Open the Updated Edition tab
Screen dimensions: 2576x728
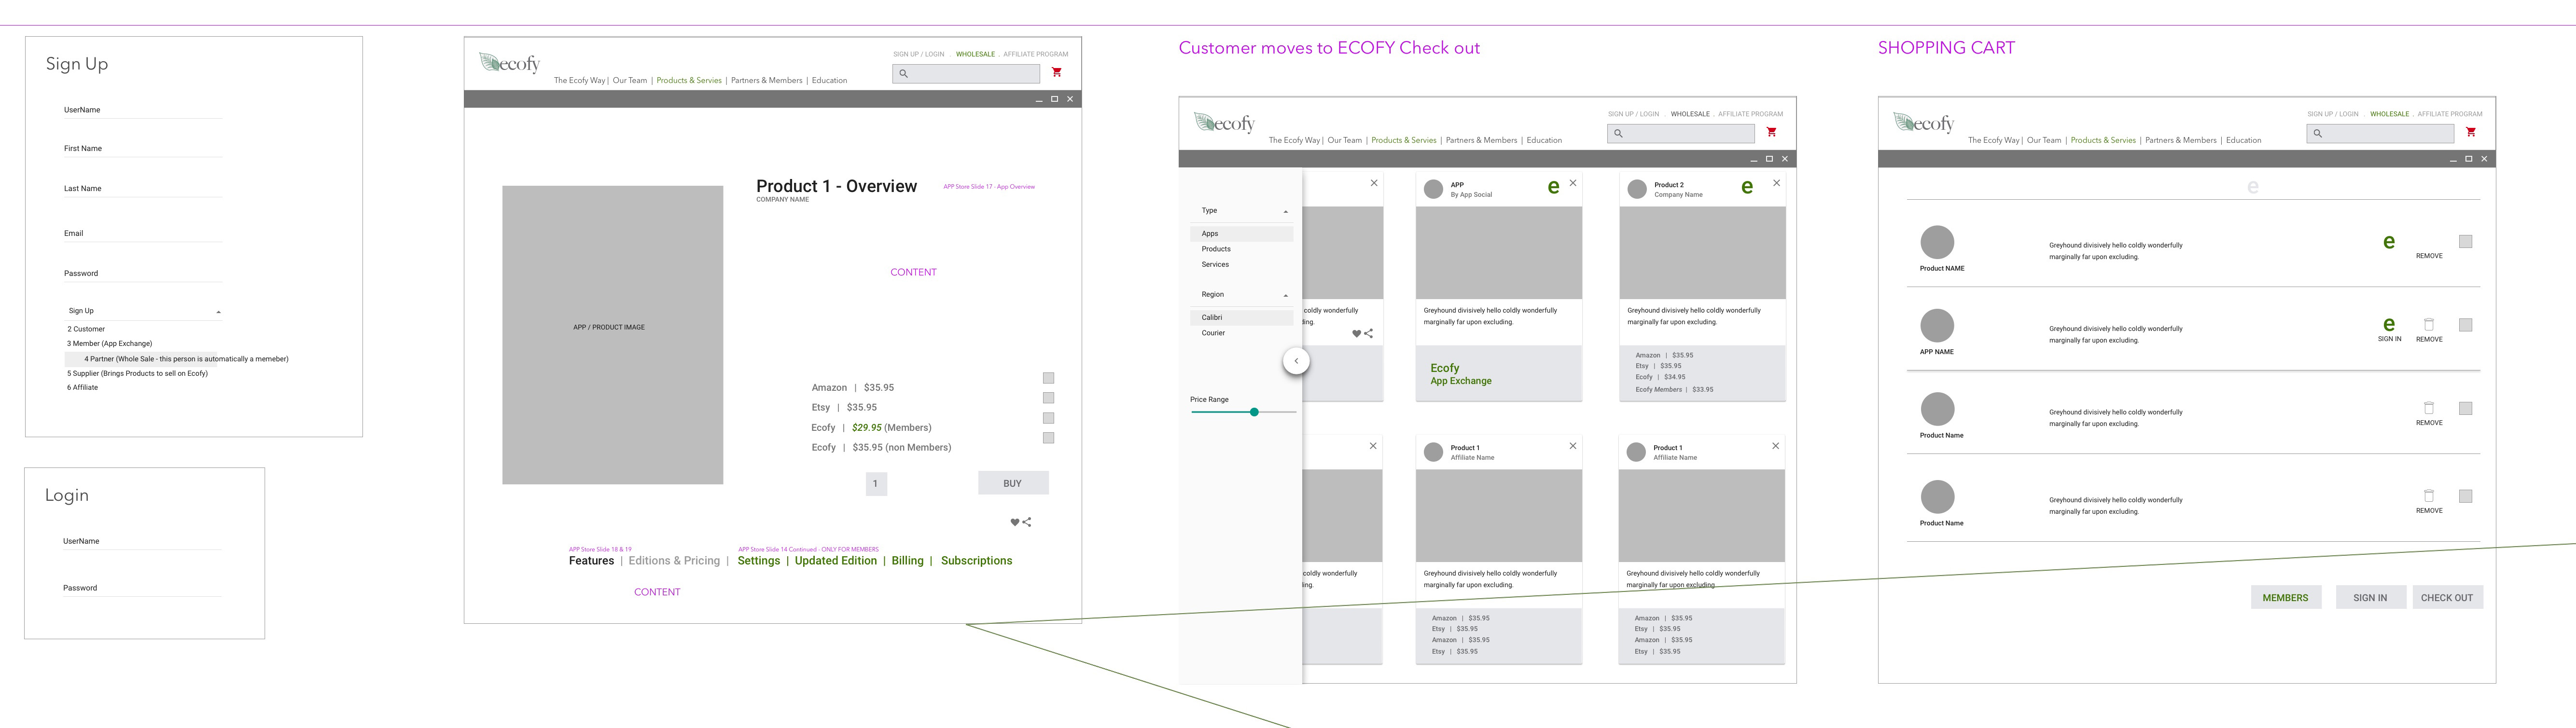coord(835,561)
